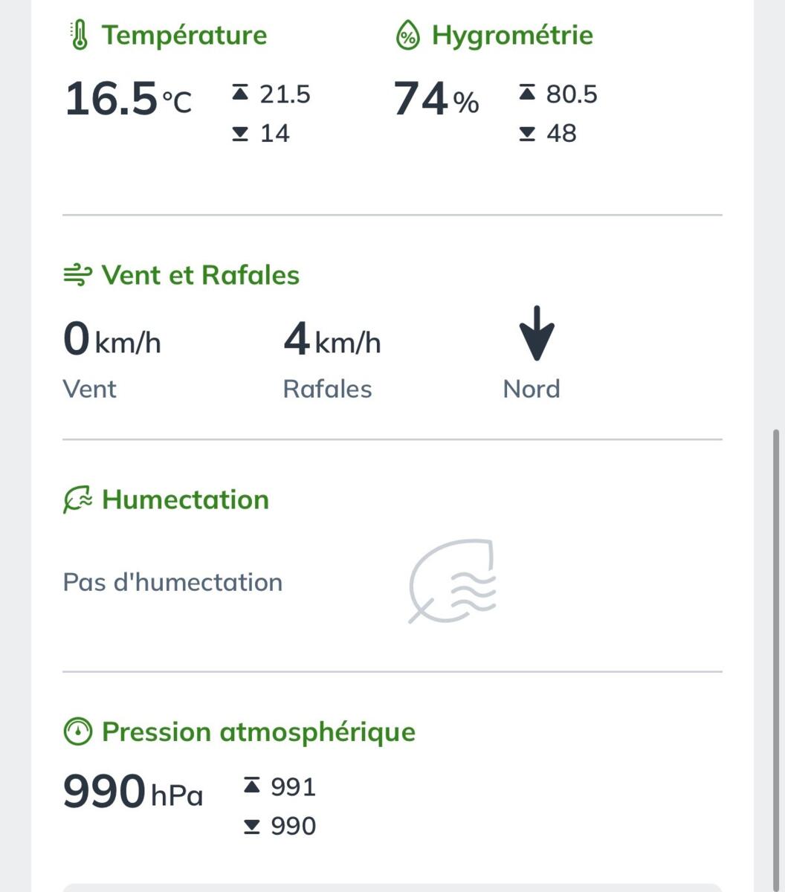
Task: Tap the 990 hPa pressure reading
Action: pyautogui.click(x=133, y=792)
